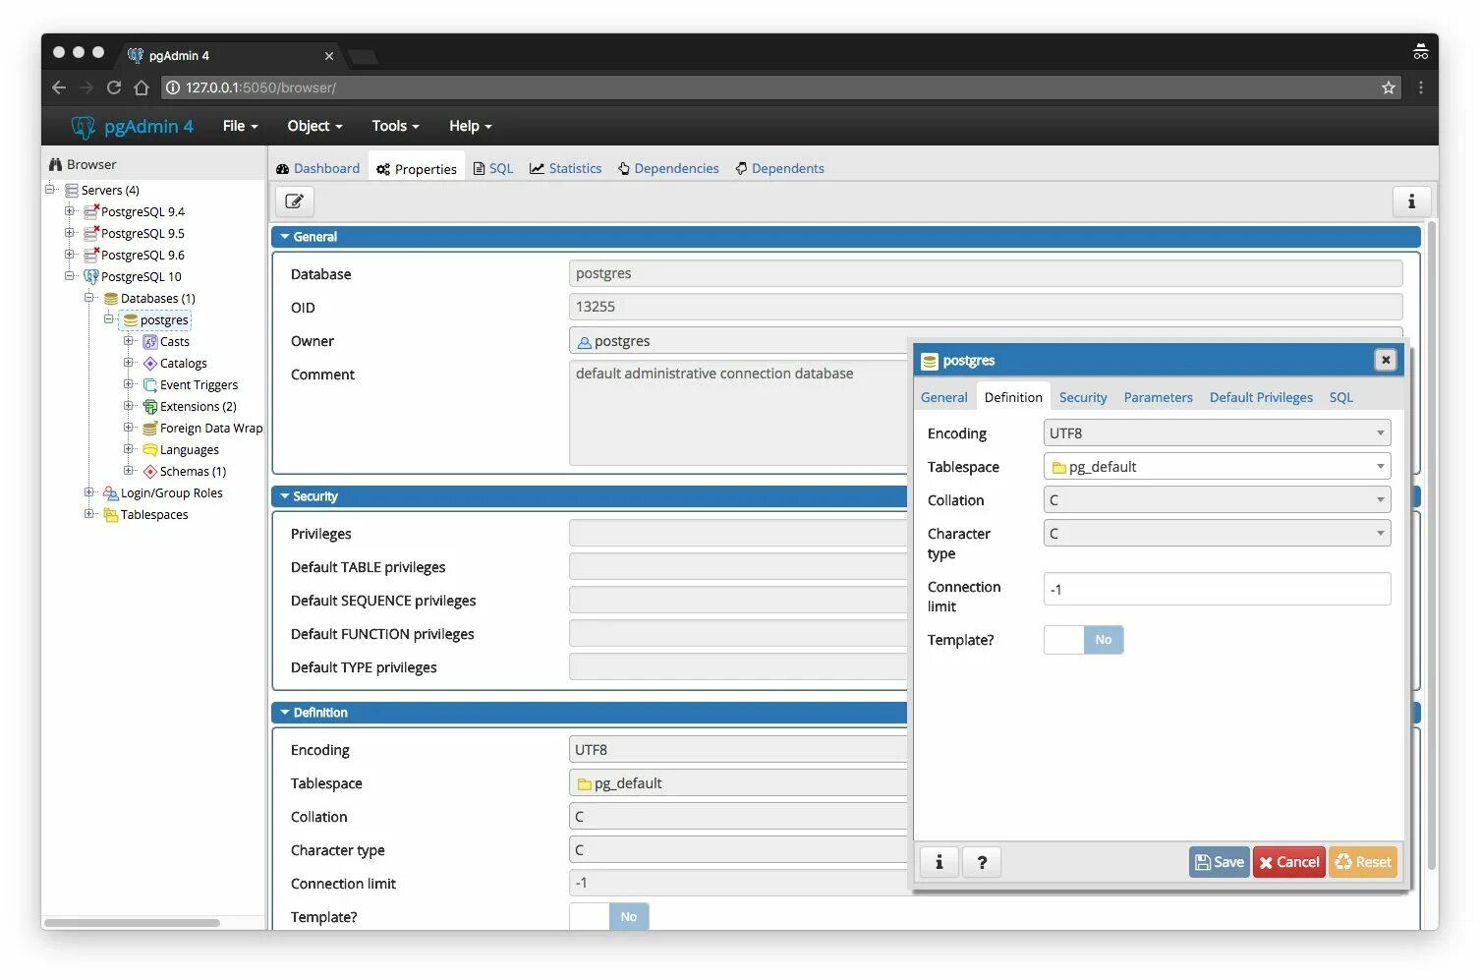
Task: Expand the PostgreSQL 9.4 tree node
Action: (x=70, y=210)
